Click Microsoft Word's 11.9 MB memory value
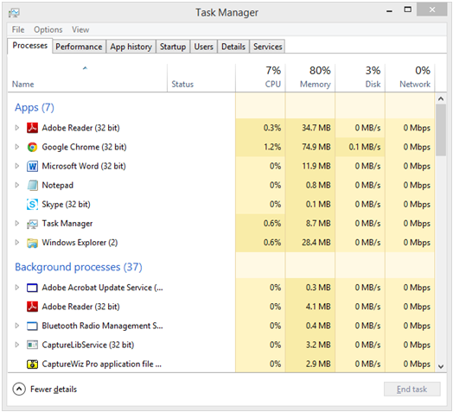 (x=316, y=166)
